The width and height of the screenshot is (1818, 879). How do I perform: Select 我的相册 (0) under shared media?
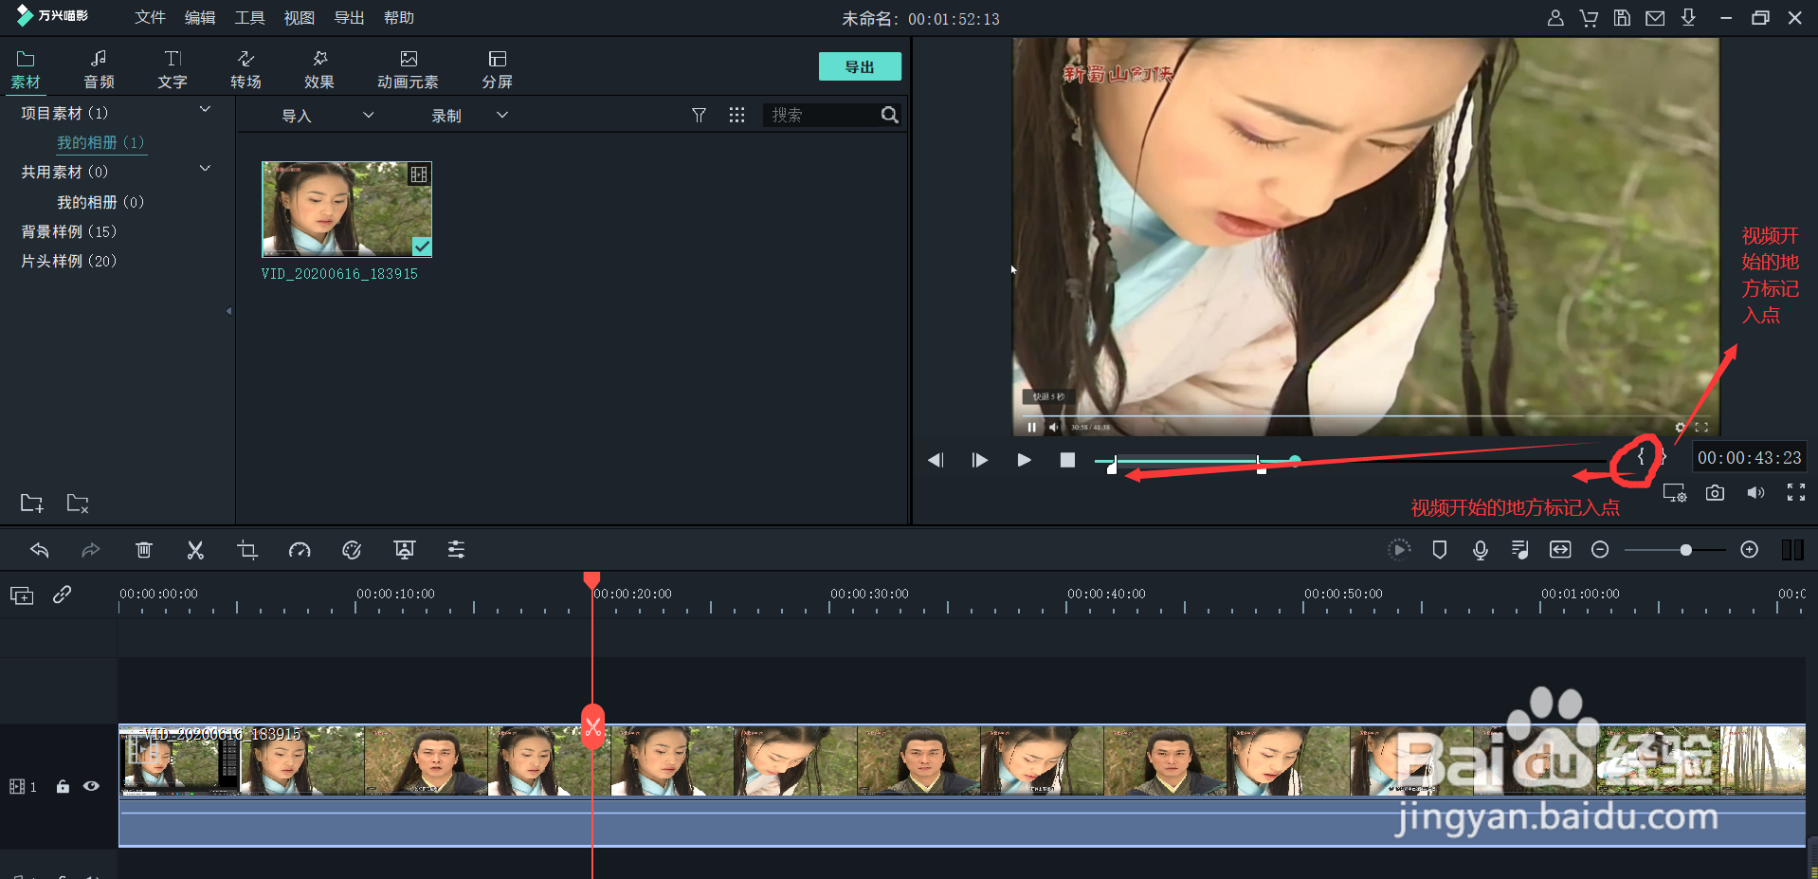point(100,202)
